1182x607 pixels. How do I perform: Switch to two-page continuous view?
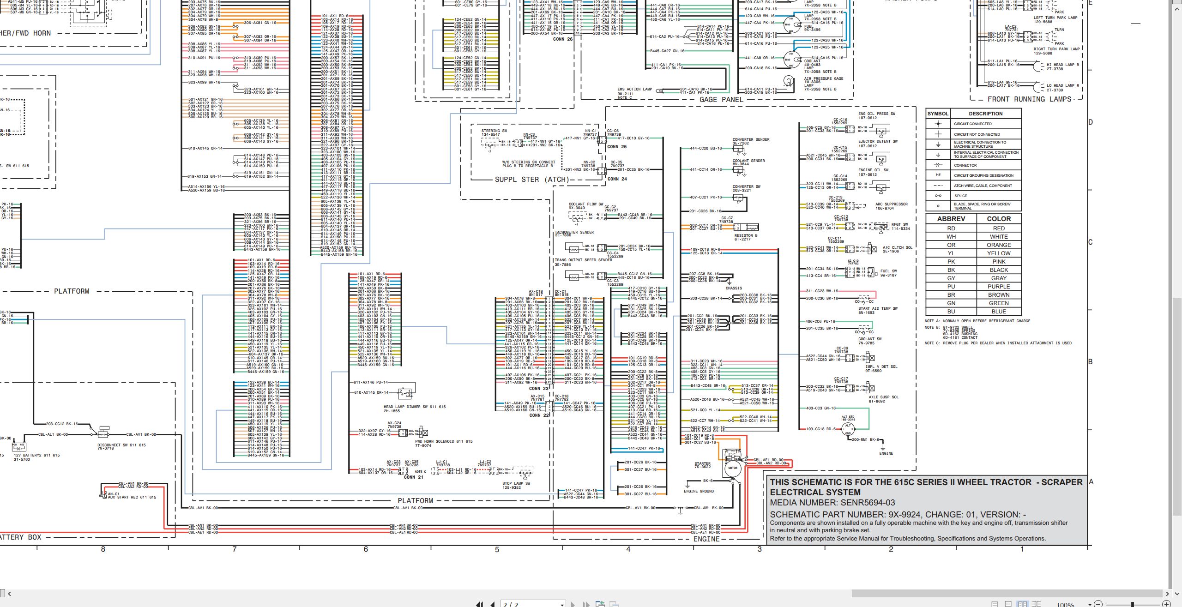(x=1037, y=604)
